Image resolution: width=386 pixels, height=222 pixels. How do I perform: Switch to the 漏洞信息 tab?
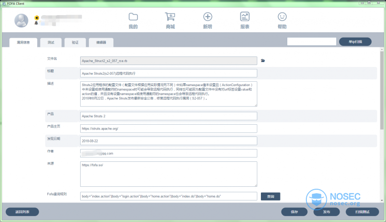[23, 43]
